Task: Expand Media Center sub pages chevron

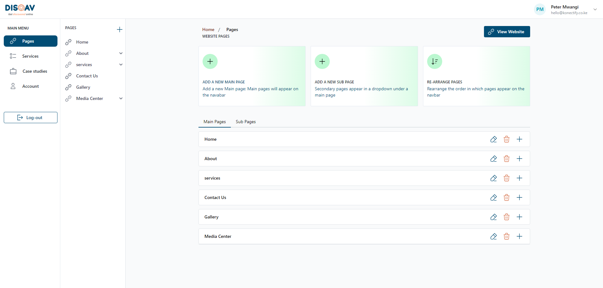Action: (x=121, y=98)
